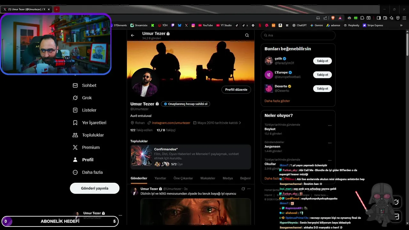Open Premium in the sidebar

(x=86, y=147)
